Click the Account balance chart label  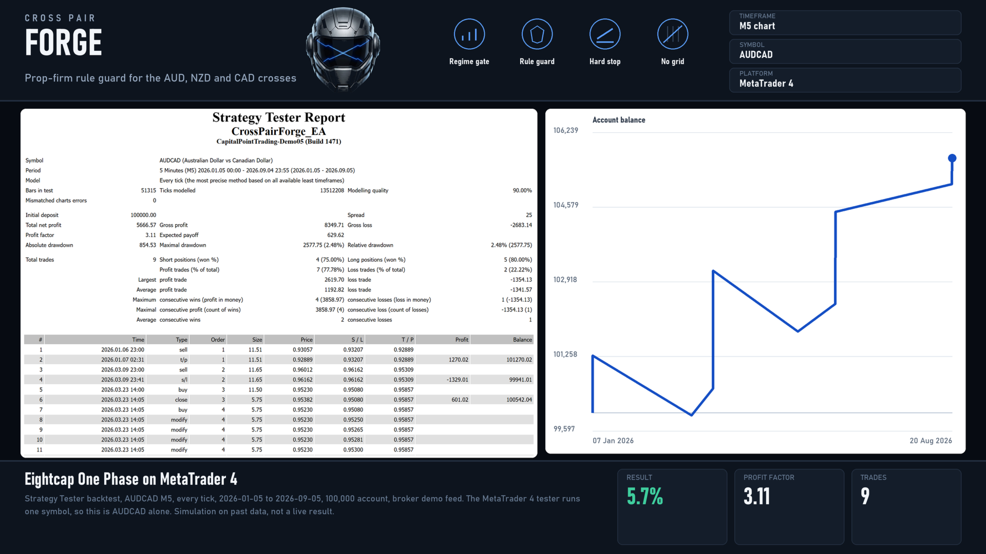click(x=618, y=120)
